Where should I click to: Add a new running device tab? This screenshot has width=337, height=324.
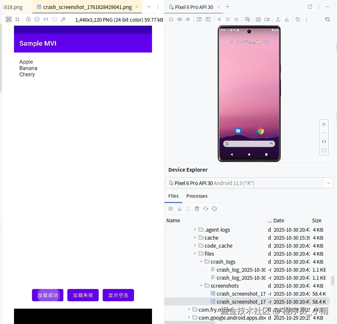[x=227, y=7]
